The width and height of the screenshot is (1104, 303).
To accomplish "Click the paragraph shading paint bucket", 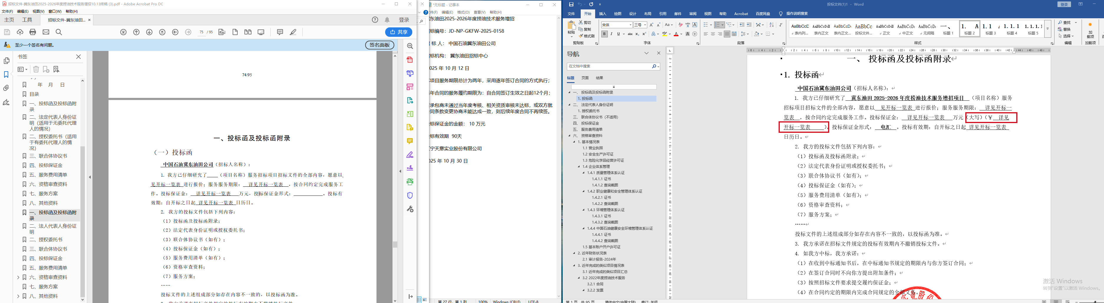I will 757,34.
